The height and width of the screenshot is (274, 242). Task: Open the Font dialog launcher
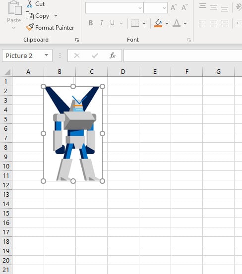[189, 40]
